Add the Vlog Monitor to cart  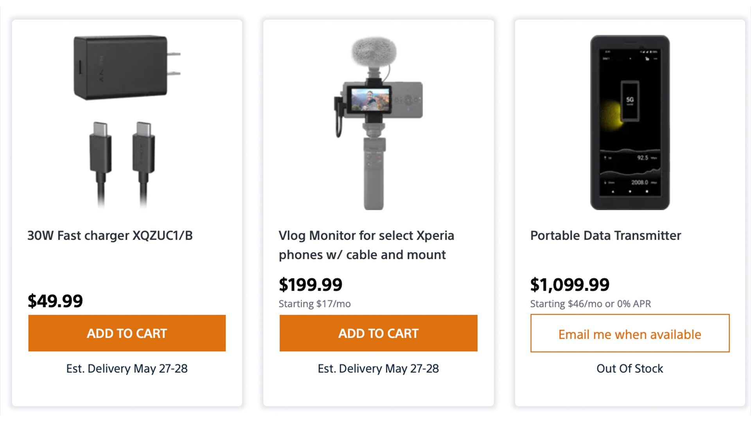tap(378, 333)
